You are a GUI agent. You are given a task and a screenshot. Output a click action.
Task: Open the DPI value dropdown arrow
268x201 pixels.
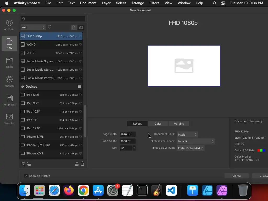[x=134, y=148]
